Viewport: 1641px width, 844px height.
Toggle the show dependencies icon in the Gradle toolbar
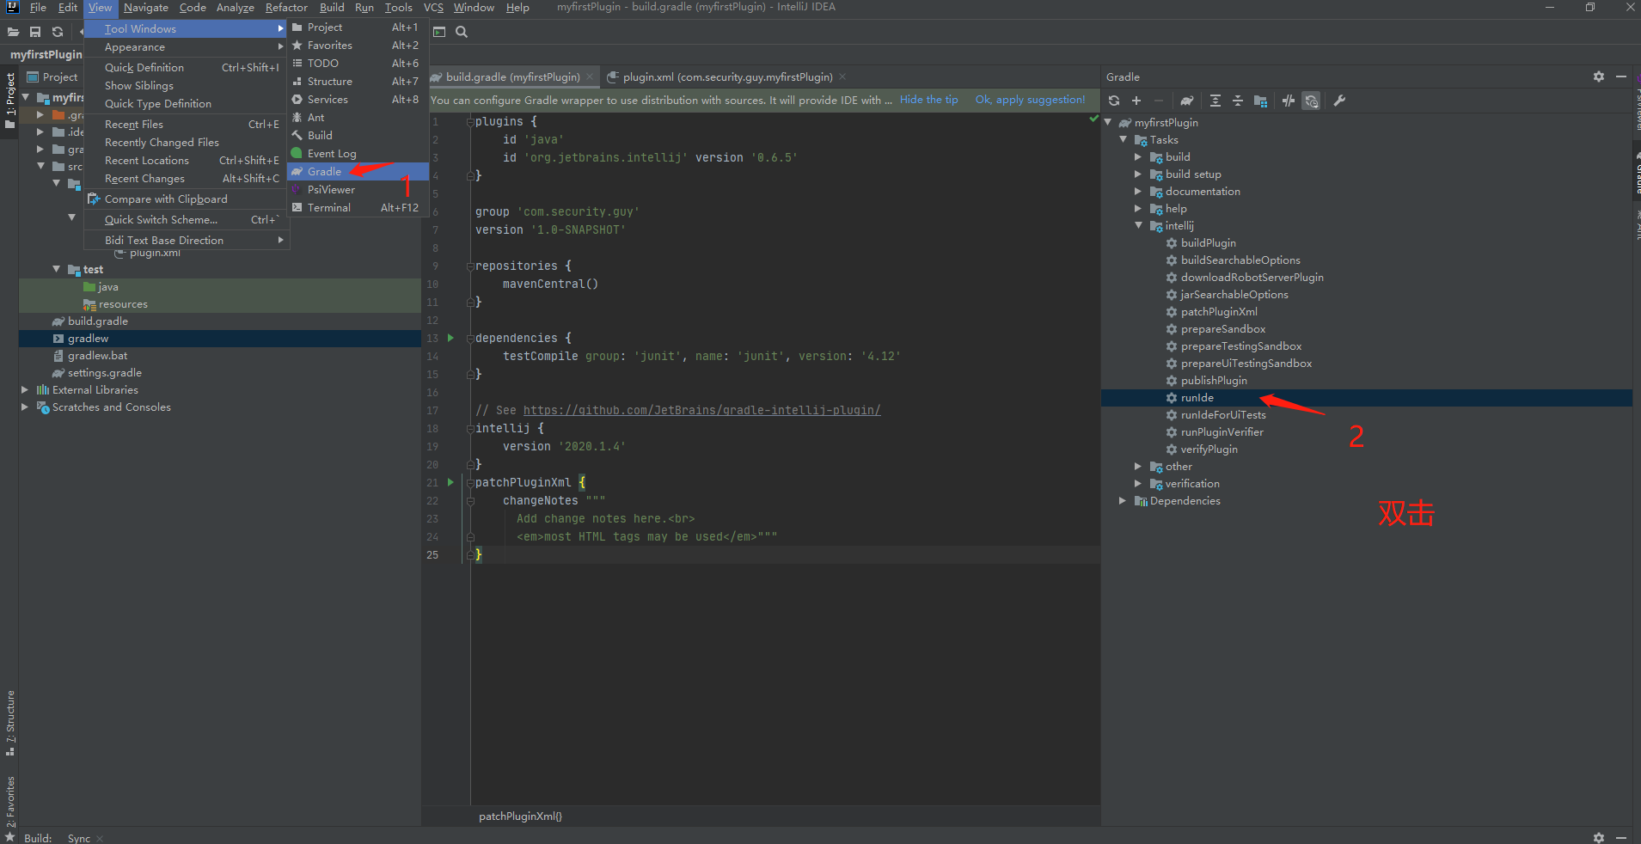click(x=1261, y=101)
